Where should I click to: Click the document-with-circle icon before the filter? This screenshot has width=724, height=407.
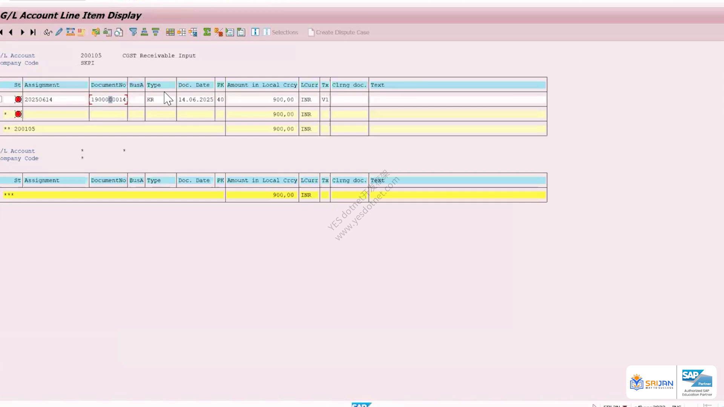click(x=119, y=32)
